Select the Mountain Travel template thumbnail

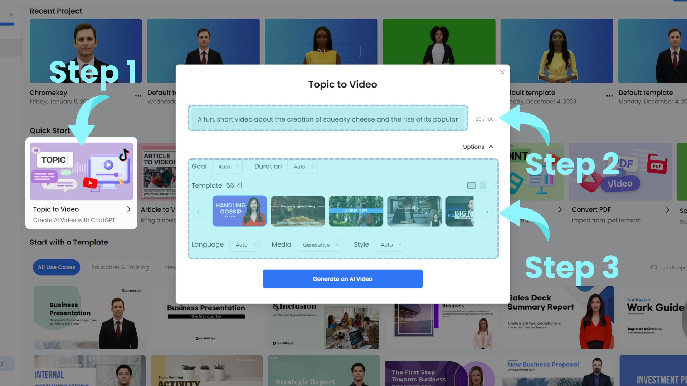pyautogui.click(x=356, y=211)
